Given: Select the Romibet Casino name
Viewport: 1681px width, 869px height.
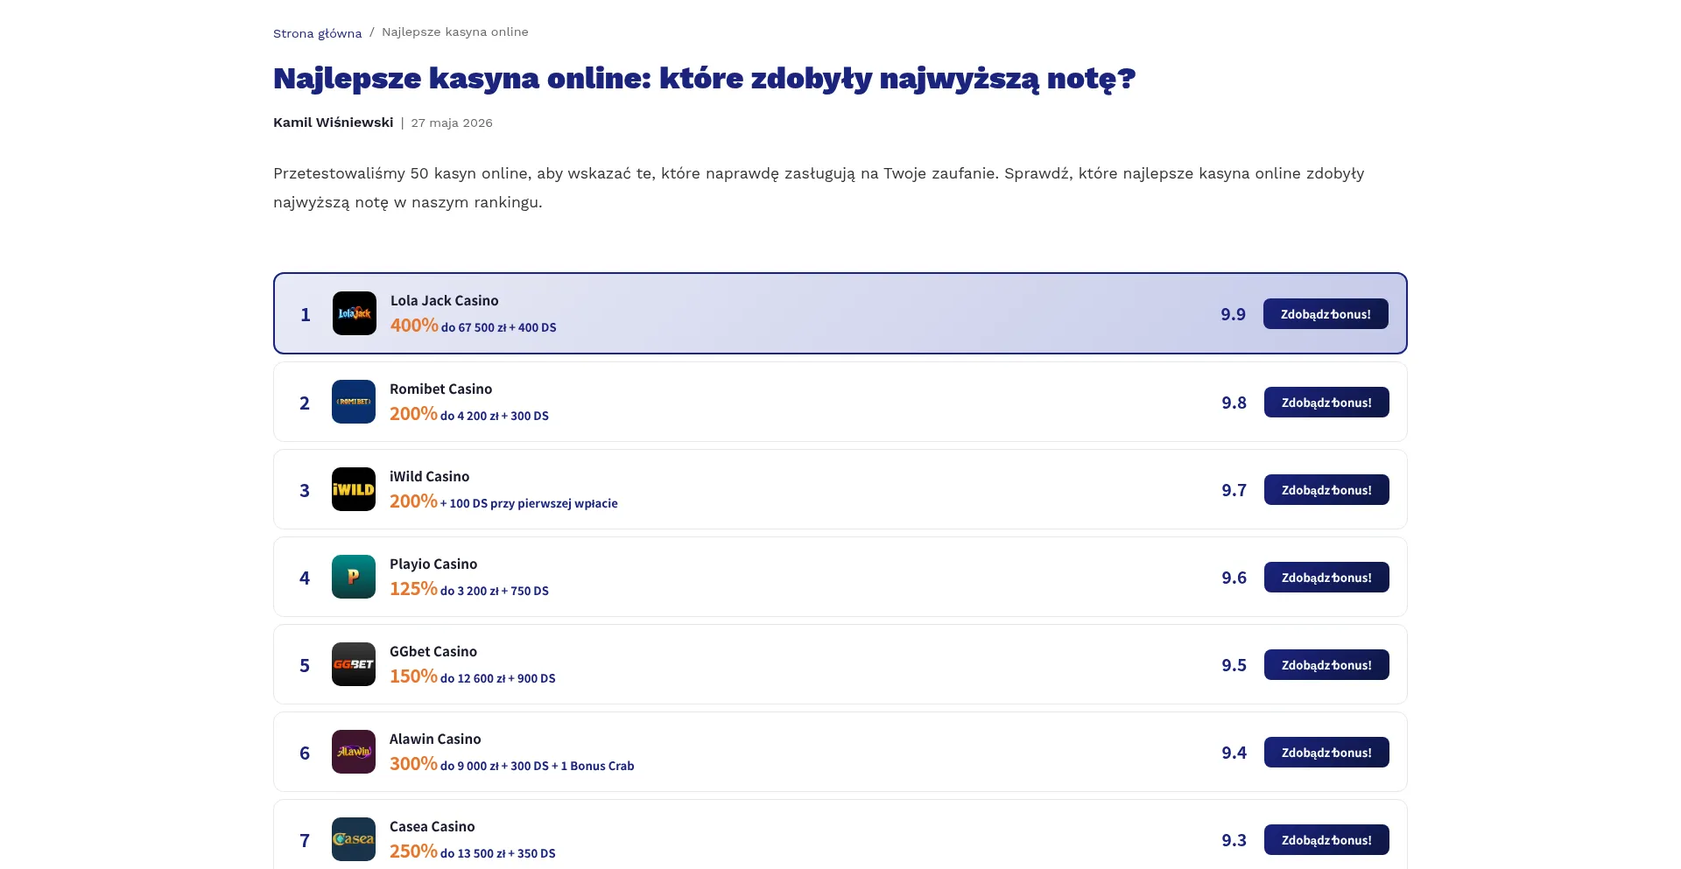Looking at the screenshot, I should click(440, 389).
